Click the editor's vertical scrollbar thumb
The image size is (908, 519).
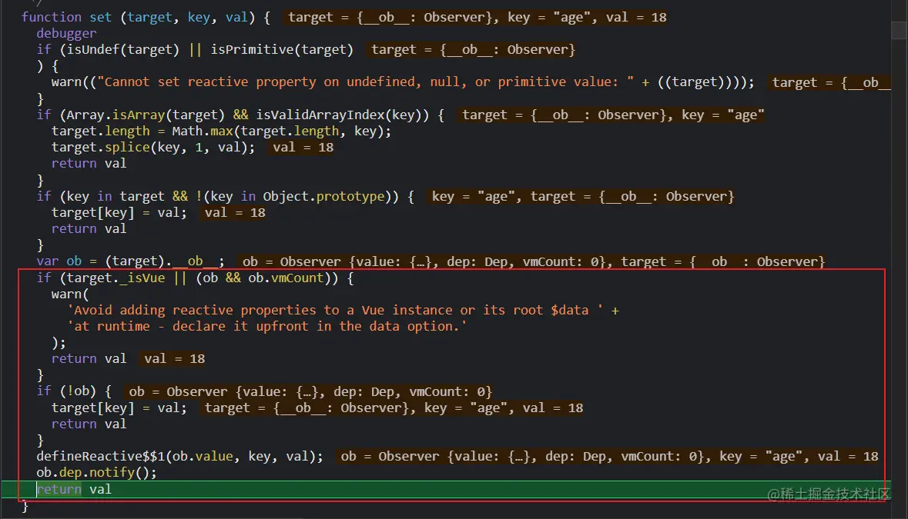pos(899,29)
